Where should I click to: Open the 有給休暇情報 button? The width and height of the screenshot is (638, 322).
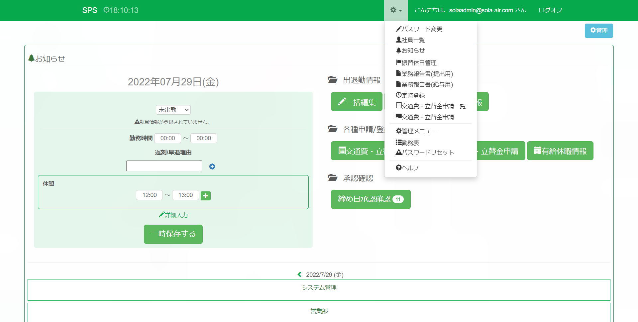[x=560, y=151]
